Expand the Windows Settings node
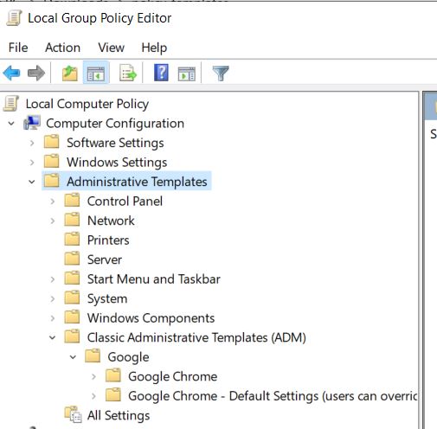The height and width of the screenshot is (429, 437). (32, 163)
